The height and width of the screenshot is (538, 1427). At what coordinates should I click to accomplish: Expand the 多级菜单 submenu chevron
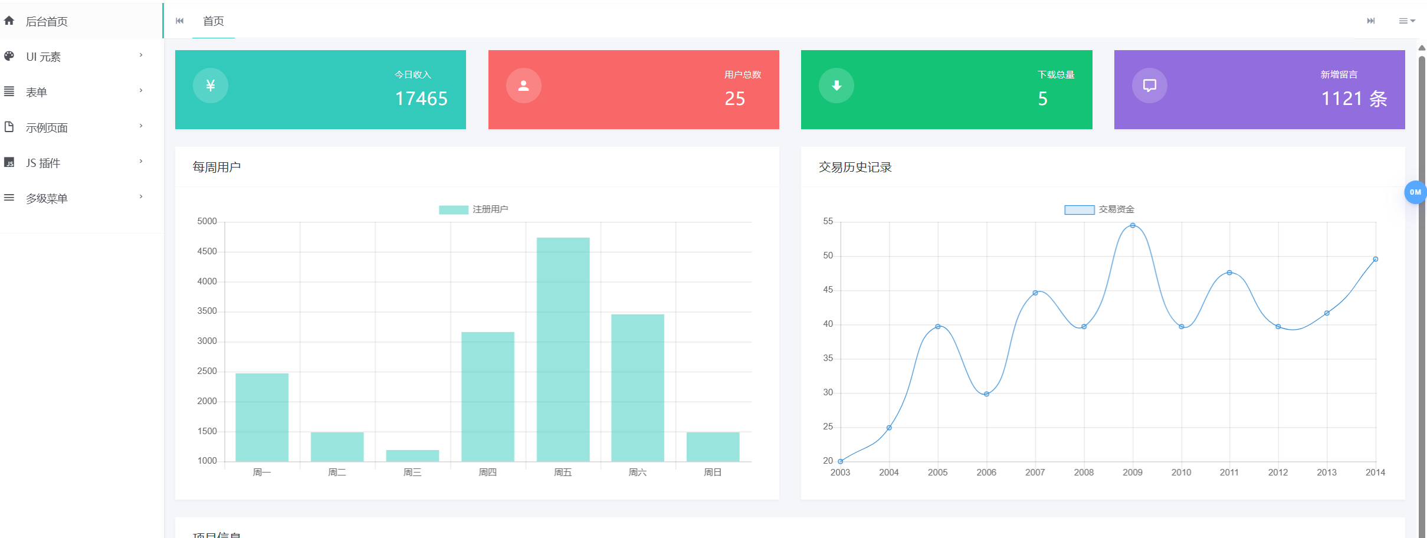tap(141, 196)
